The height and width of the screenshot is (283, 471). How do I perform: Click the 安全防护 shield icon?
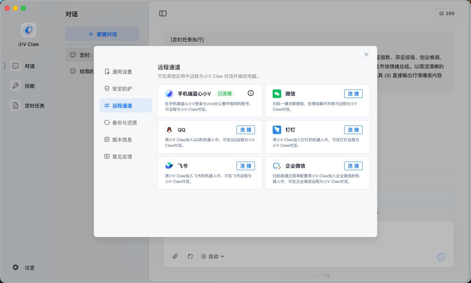point(107,88)
